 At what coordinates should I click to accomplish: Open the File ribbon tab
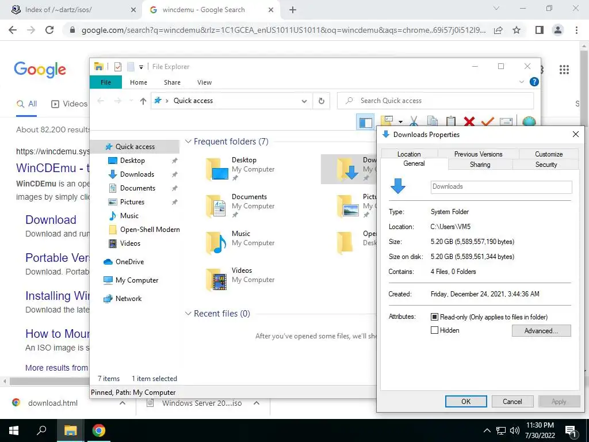(x=106, y=82)
